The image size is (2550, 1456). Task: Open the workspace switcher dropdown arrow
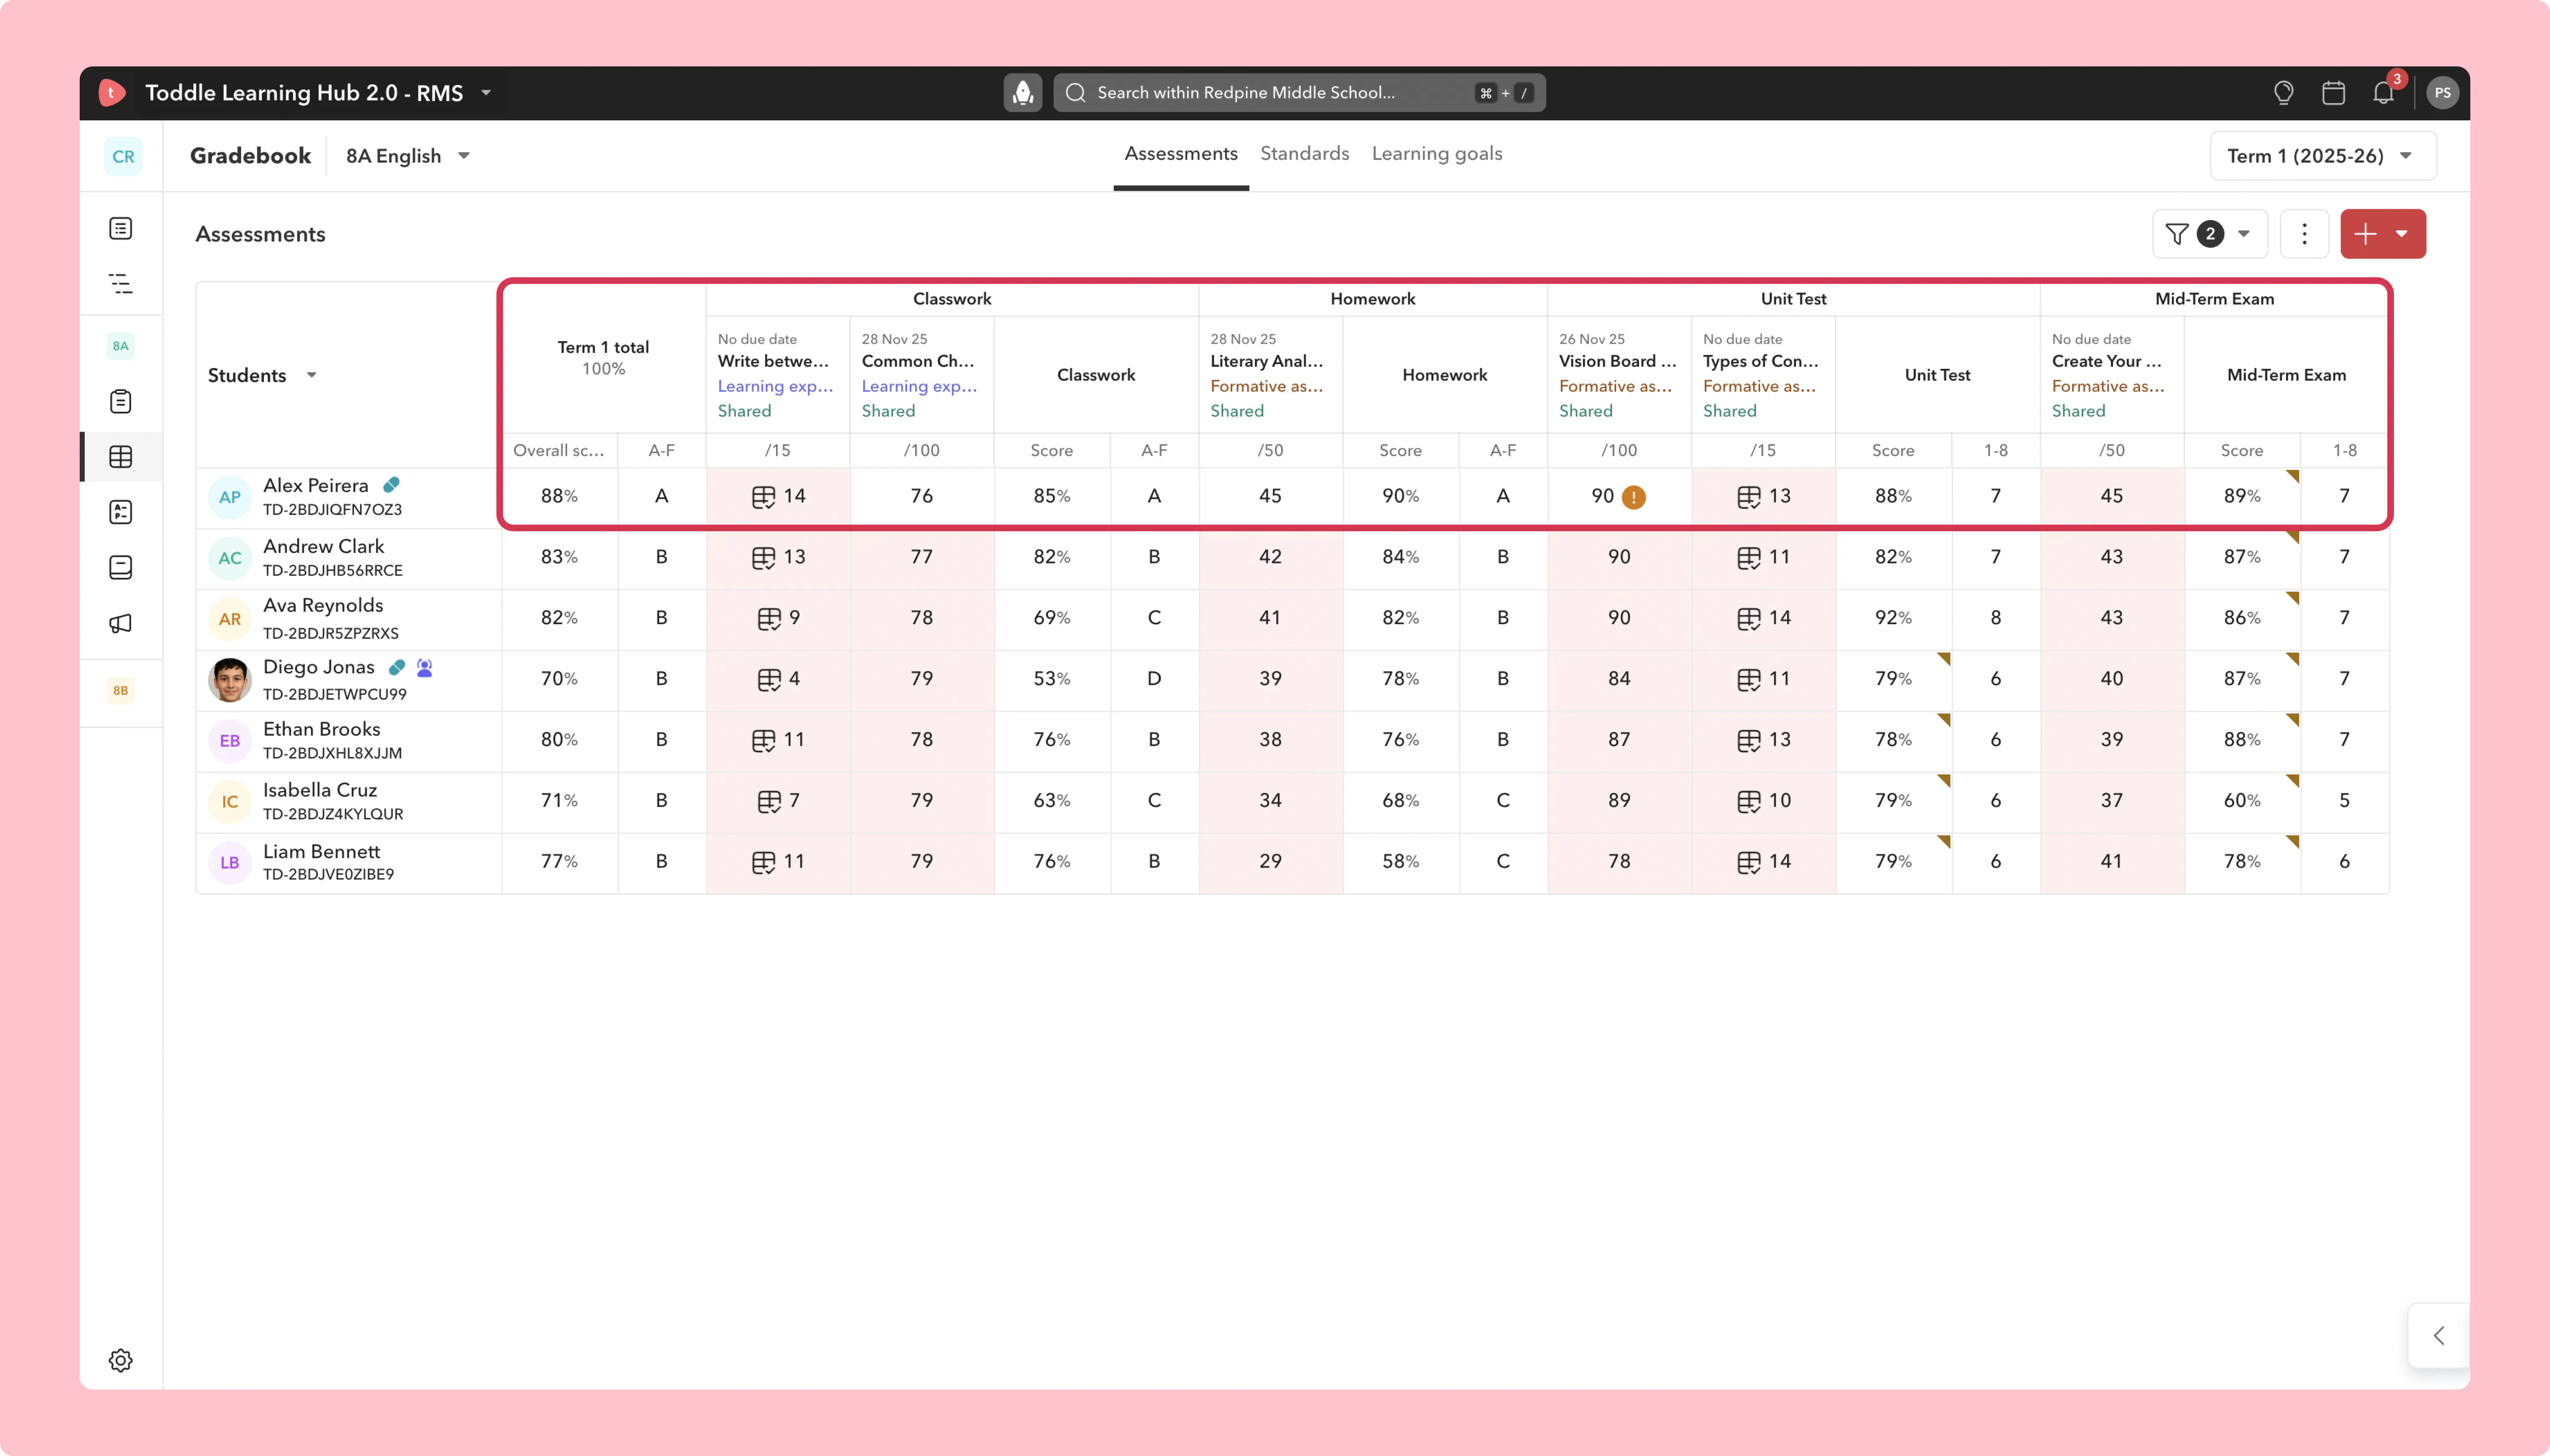pyautogui.click(x=486, y=93)
